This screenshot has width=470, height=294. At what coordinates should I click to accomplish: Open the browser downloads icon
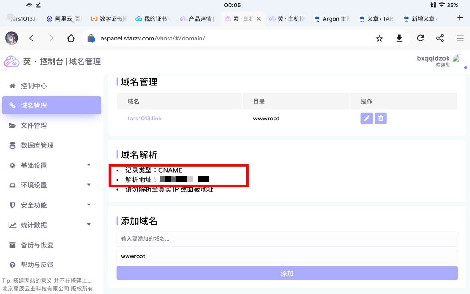point(399,39)
